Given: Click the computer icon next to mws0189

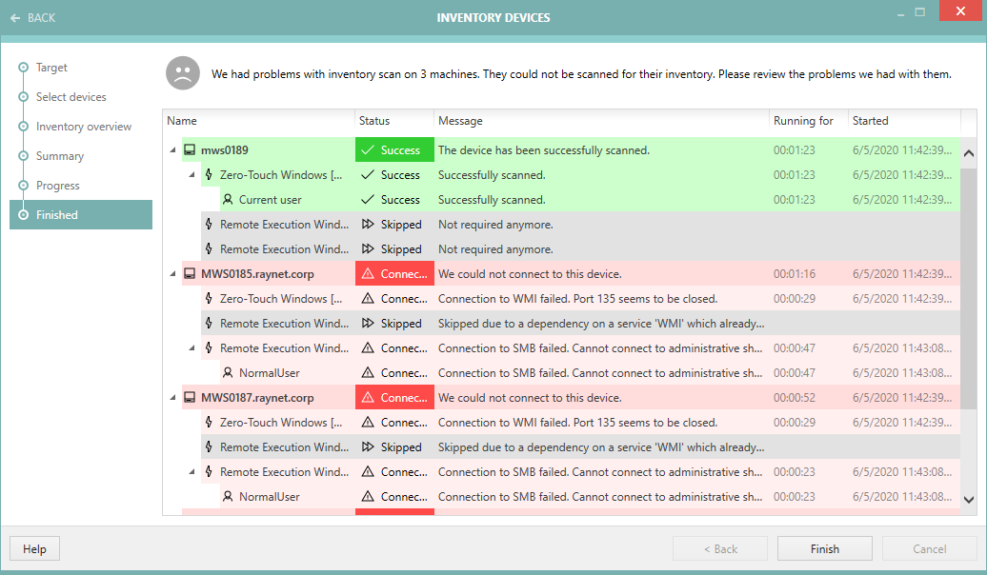Looking at the screenshot, I should (x=190, y=150).
